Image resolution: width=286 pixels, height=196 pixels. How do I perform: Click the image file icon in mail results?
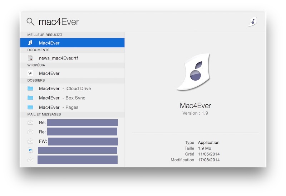click(30, 150)
